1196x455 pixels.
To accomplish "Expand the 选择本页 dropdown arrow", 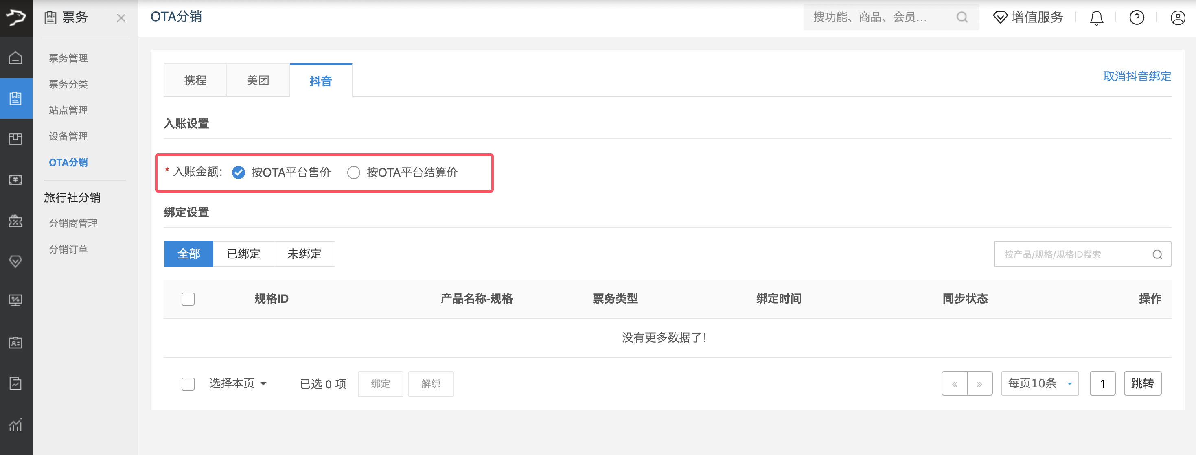I will 263,383.
